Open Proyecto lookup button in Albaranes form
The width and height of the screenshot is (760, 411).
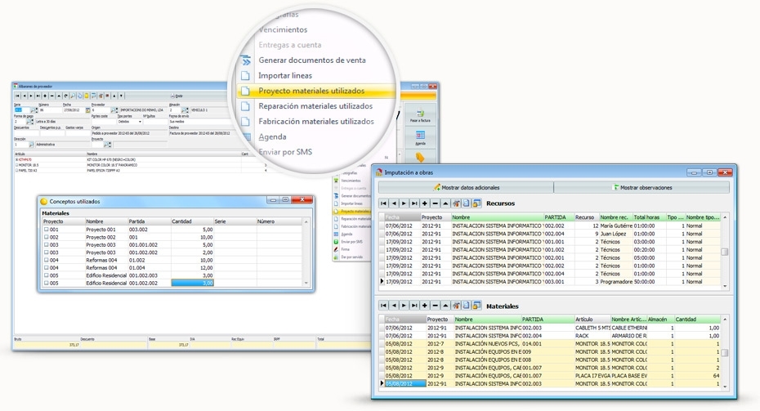(x=107, y=145)
